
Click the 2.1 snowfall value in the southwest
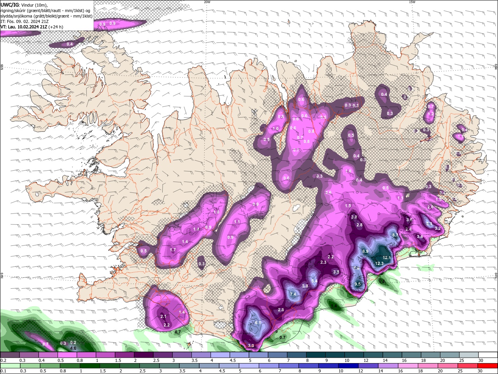tap(163, 317)
